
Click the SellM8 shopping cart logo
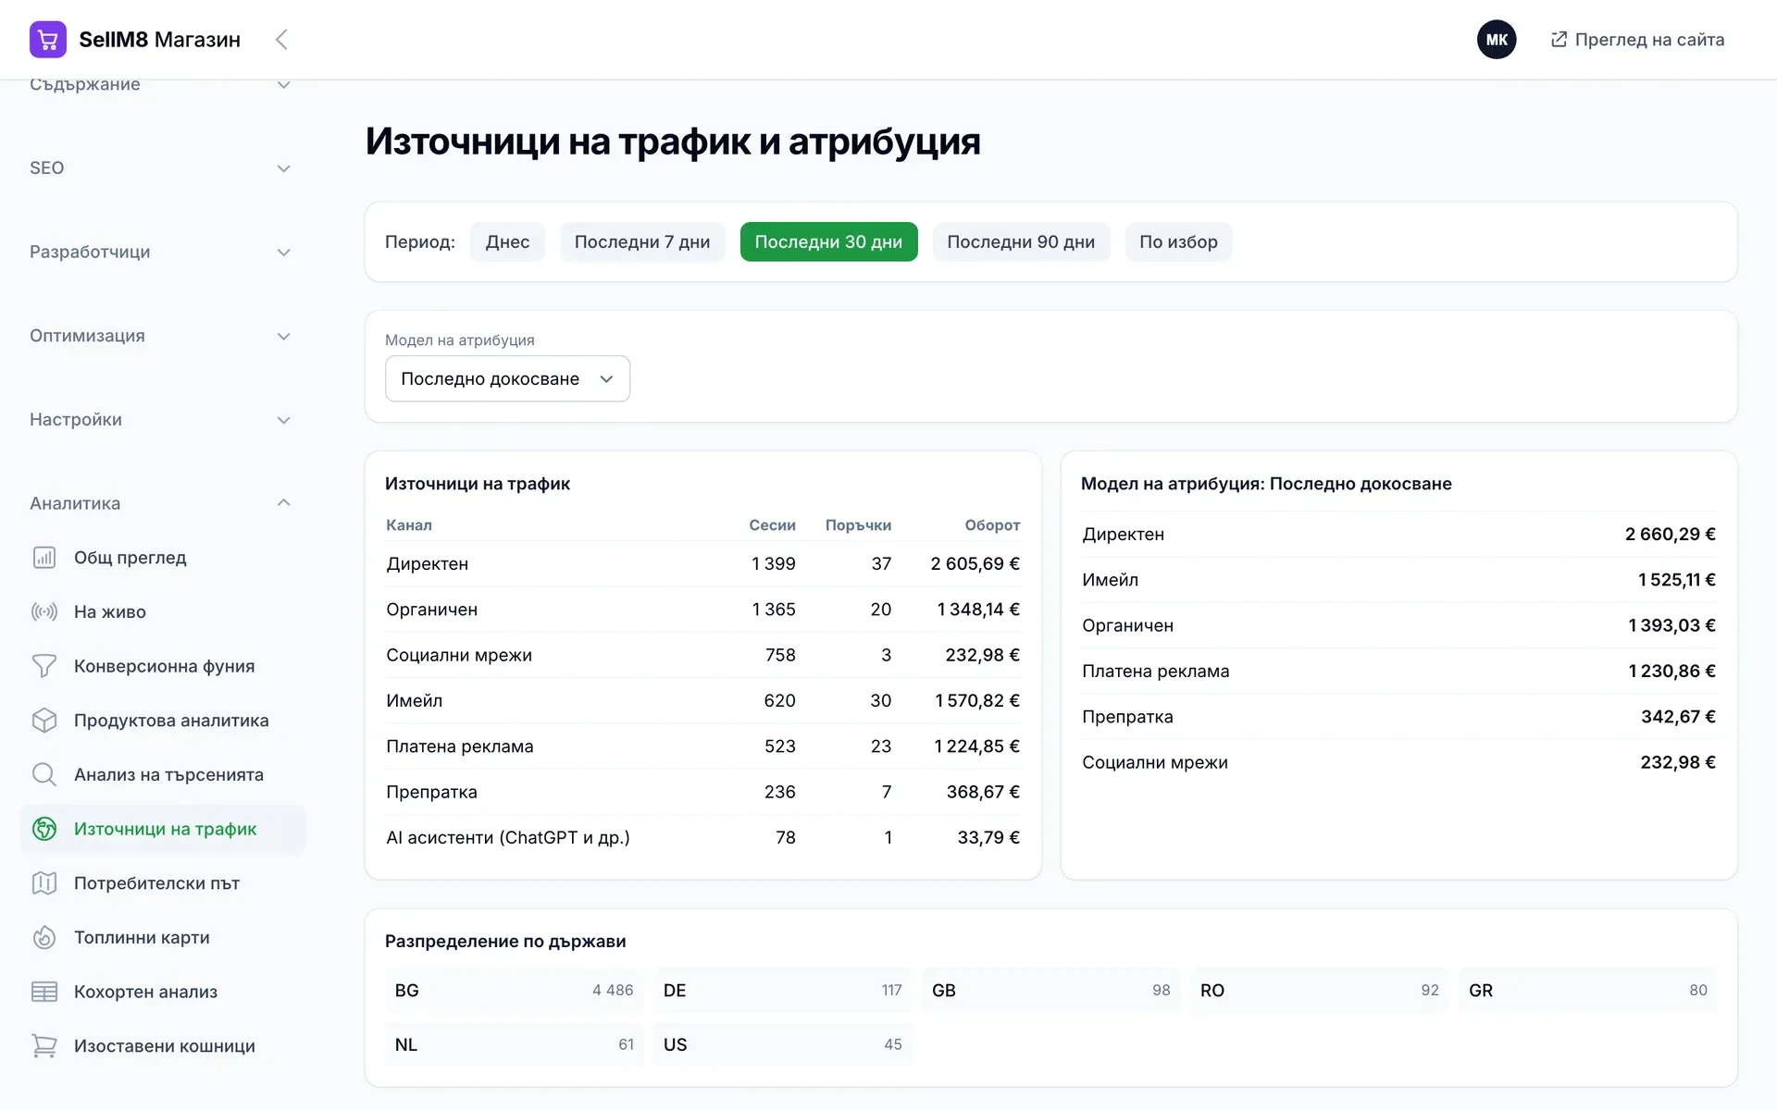pos(48,40)
